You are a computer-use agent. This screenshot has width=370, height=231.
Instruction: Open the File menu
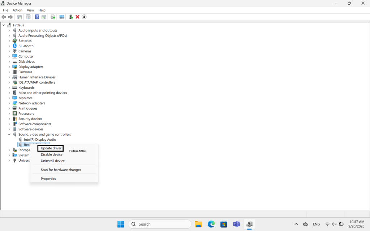coord(5,10)
